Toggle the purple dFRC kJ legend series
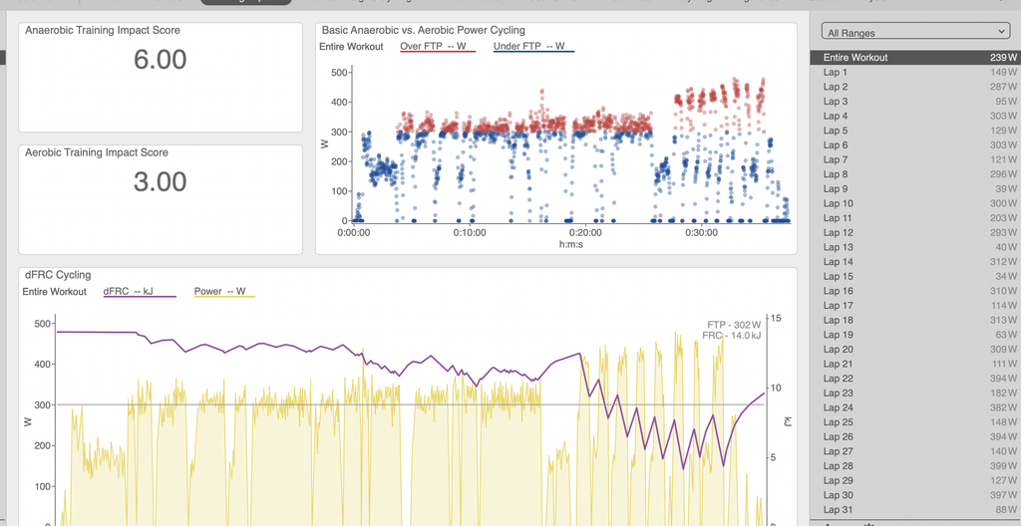The height and width of the screenshot is (526, 1021). pos(140,292)
